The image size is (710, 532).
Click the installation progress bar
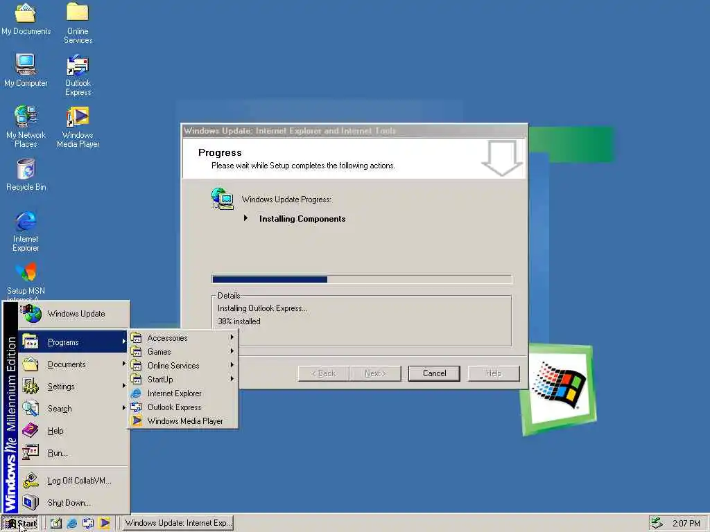[x=362, y=279]
